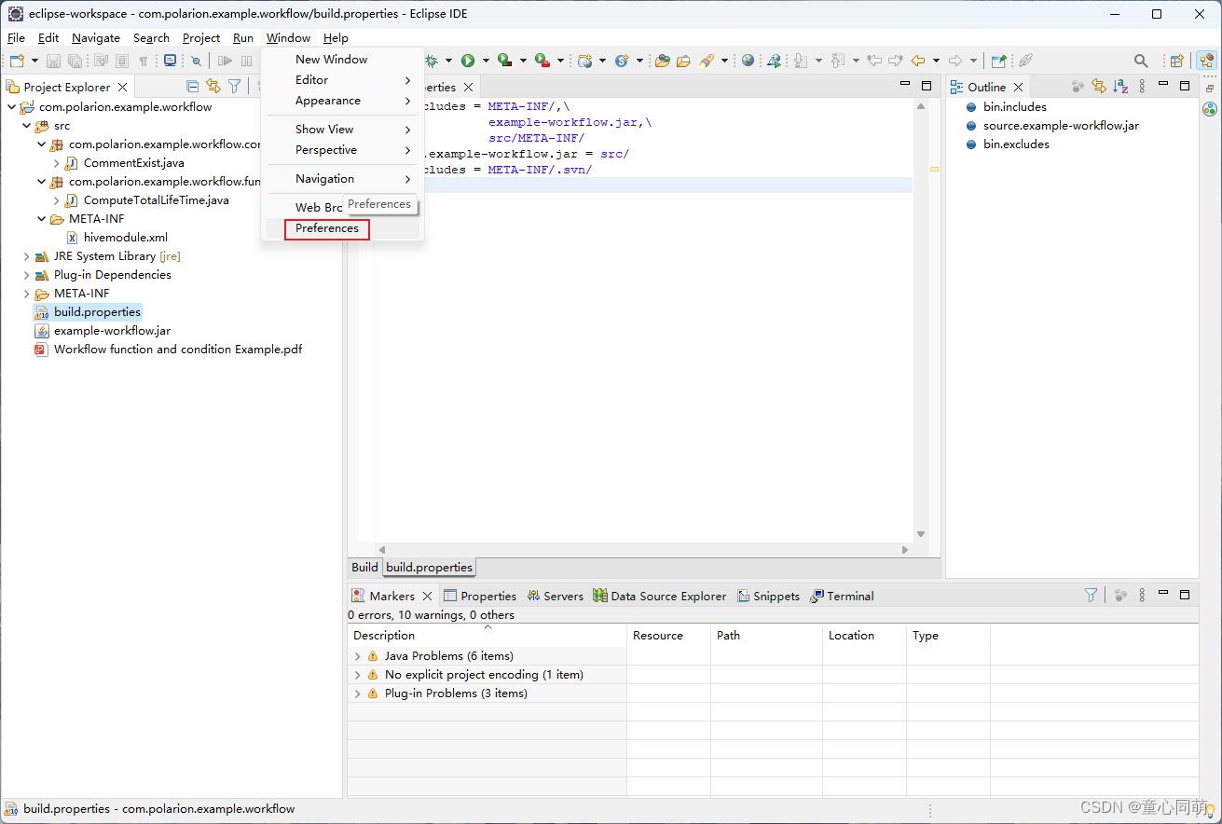
Task: Maximize the Markers panel
Action: [x=1185, y=594]
